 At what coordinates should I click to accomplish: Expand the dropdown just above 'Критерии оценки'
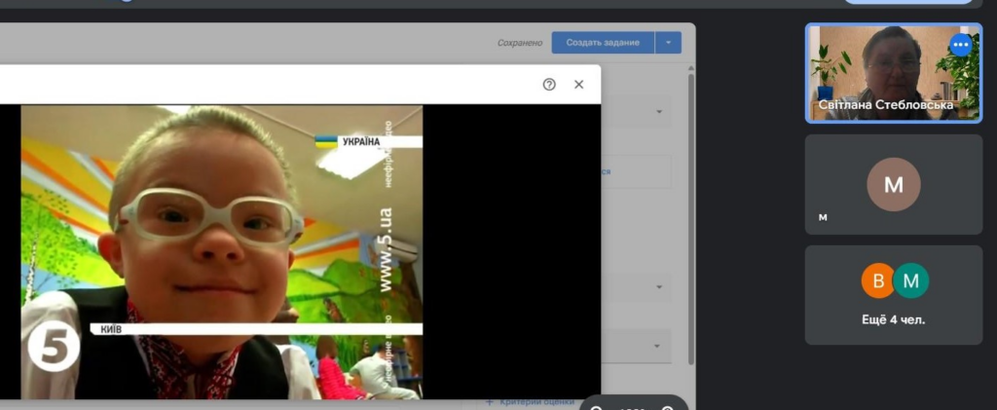659,346
